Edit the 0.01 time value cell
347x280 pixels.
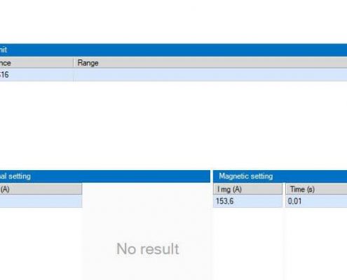tap(316, 201)
